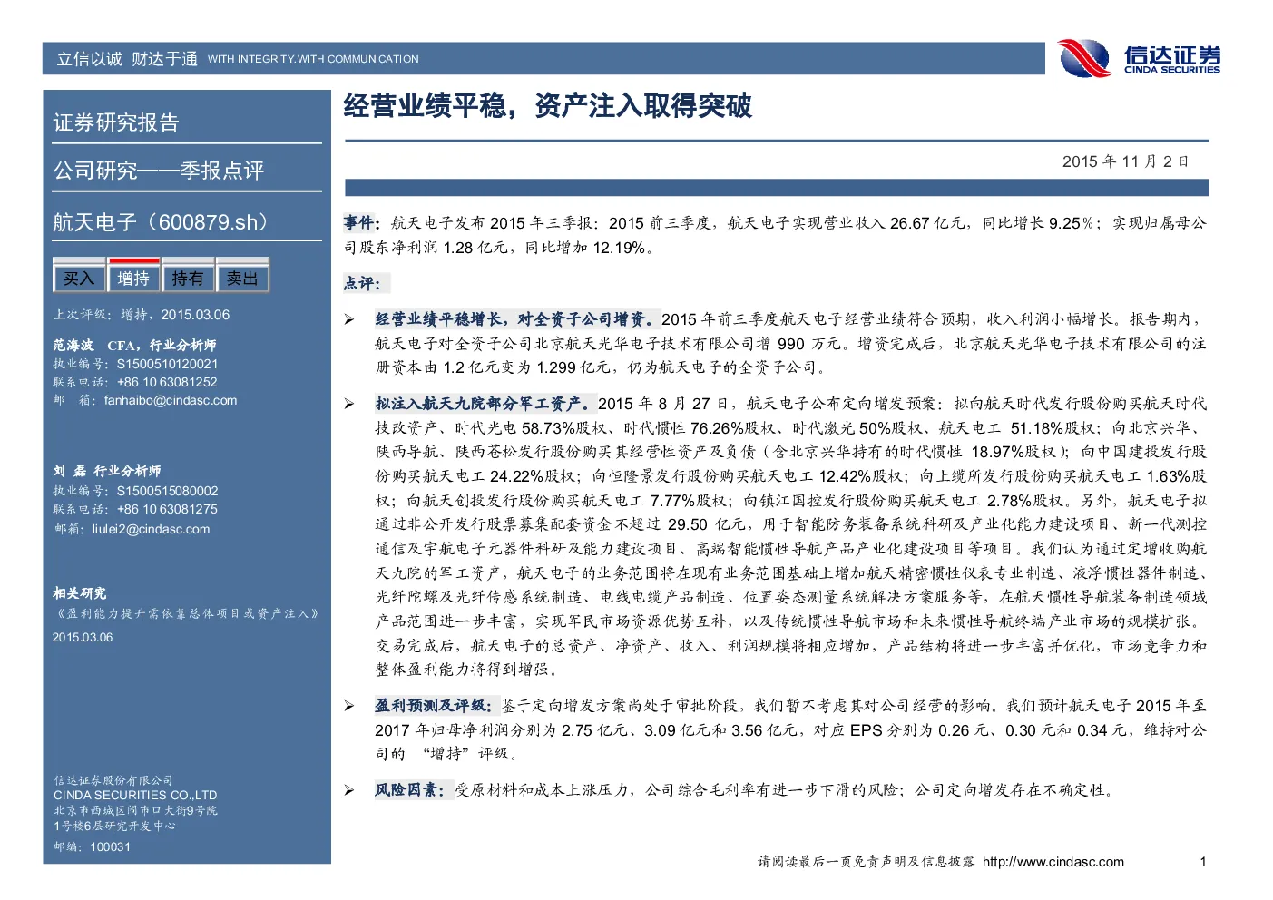Click the 事件 label
Image resolution: width=1273 pixels, height=900 pixels.
pos(360,222)
